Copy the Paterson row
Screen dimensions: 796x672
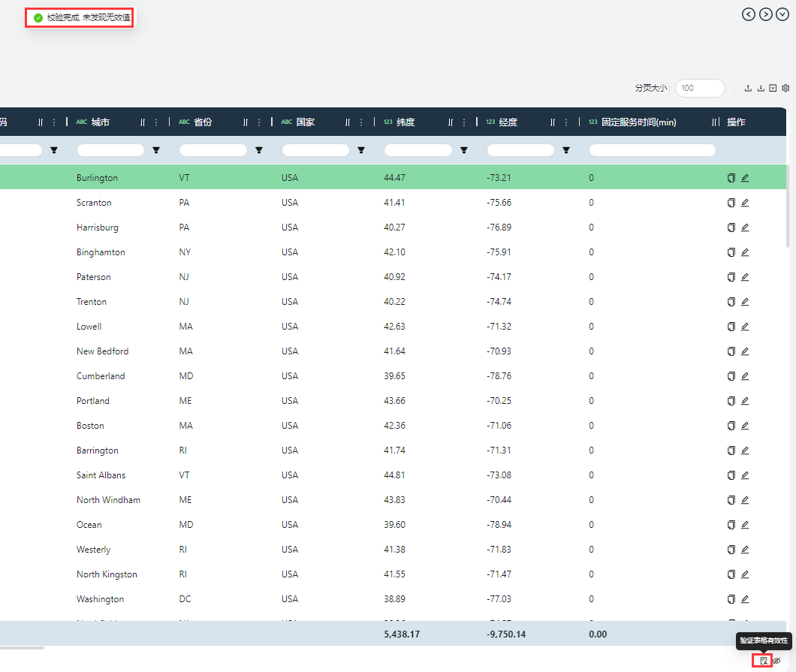731,277
